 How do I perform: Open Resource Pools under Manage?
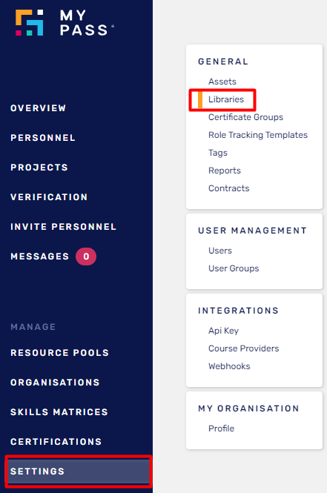60,353
